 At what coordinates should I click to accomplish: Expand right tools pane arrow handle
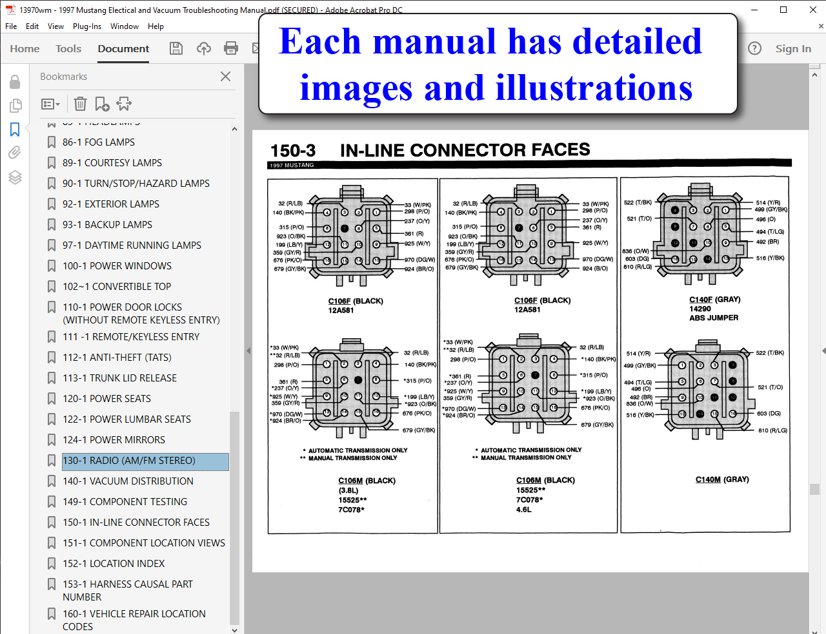823,351
